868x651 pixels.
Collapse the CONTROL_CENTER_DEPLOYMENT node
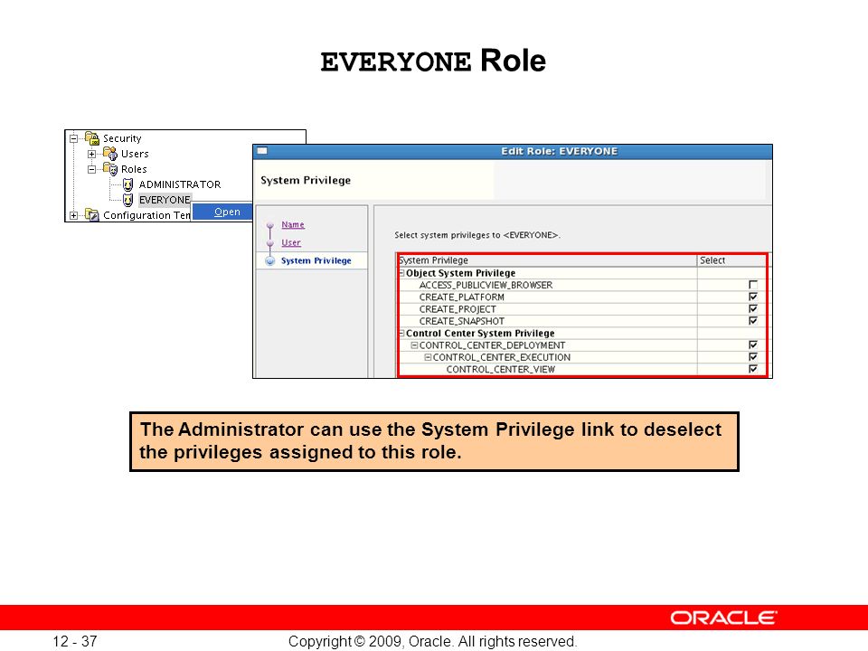[415, 344]
